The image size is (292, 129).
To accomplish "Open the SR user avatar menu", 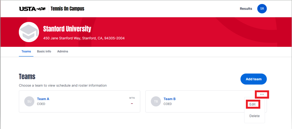I will 262,9.
